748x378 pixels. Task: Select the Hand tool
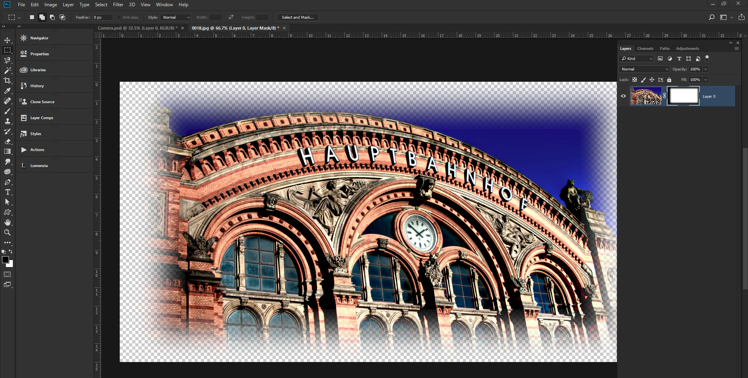[x=7, y=222]
